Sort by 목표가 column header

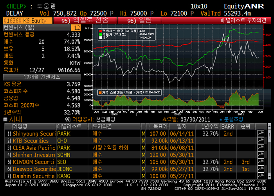[159, 126]
